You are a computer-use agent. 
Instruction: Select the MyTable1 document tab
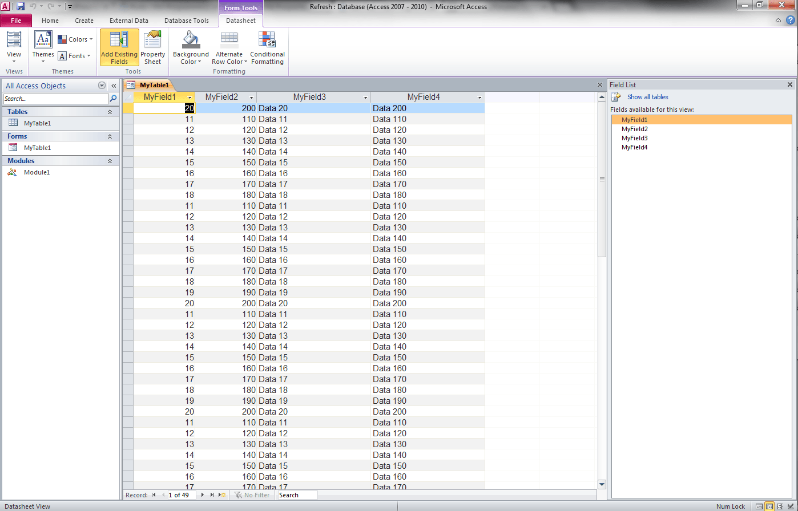coord(149,85)
